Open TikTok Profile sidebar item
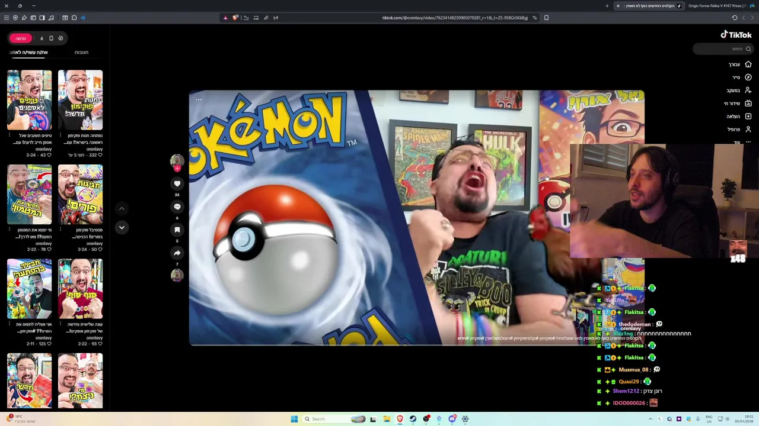 click(x=739, y=130)
